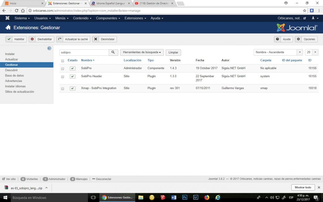This screenshot has width=323, height=202.
Task: Open the Menús dropdown menu
Action: pos(62,18)
